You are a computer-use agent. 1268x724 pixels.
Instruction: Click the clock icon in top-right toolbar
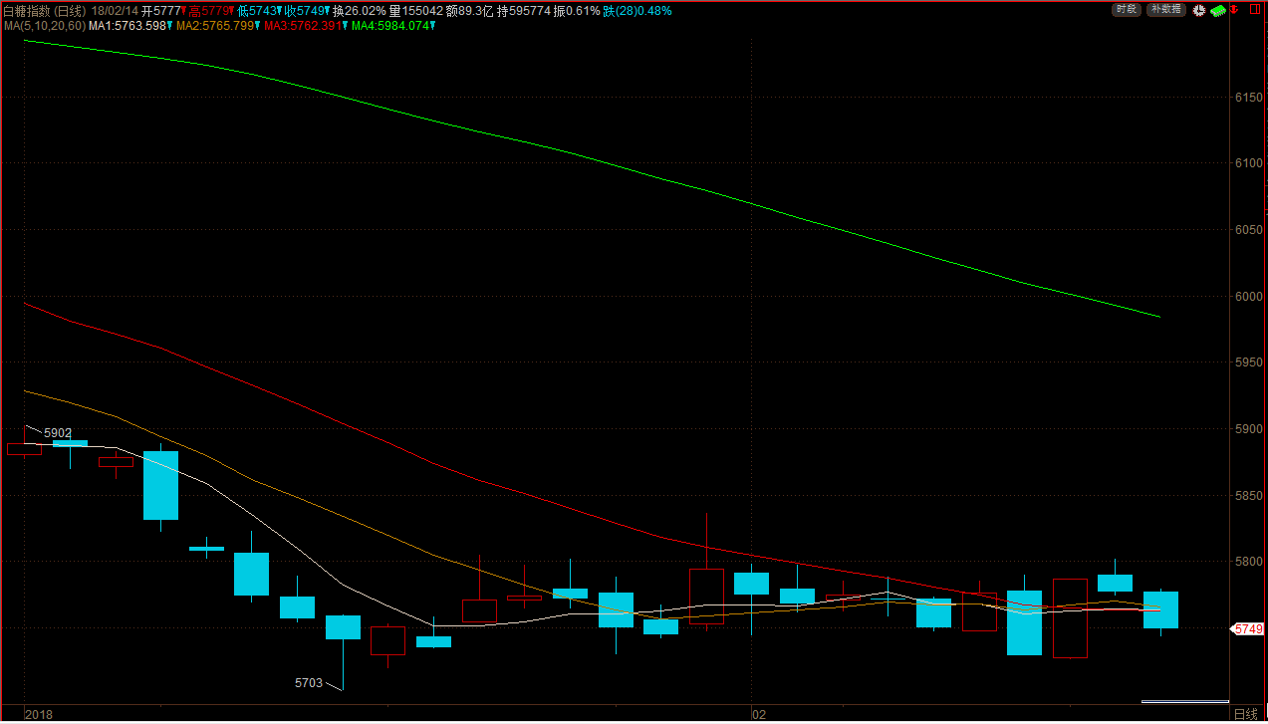click(1199, 10)
